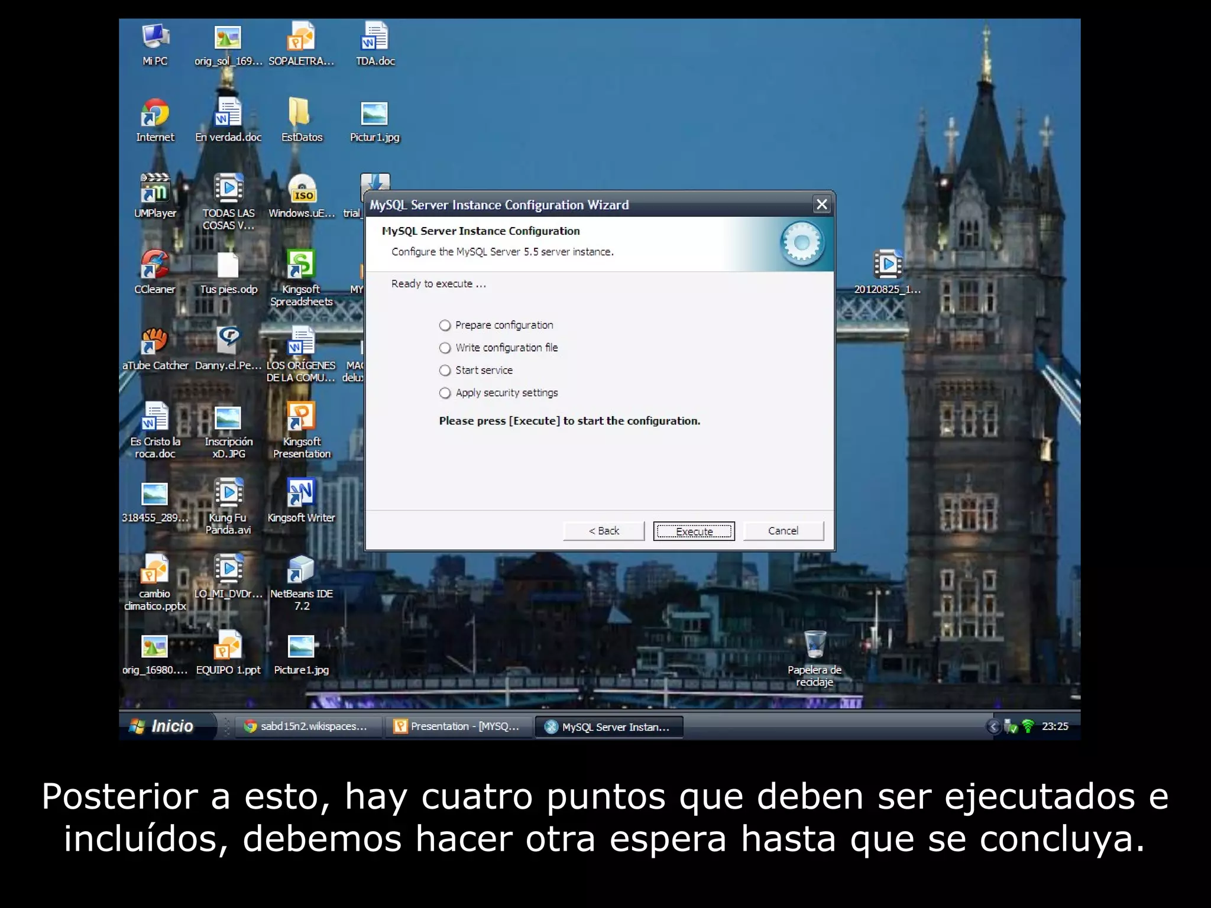Image resolution: width=1211 pixels, height=908 pixels.
Task: Click Execute to start the configuration
Action: [694, 531]
